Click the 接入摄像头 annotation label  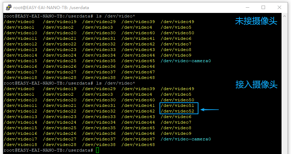point(256,84)
